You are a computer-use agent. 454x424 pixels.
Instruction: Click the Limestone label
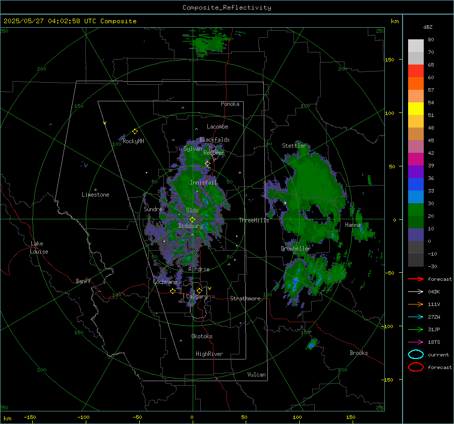point(95,195)
